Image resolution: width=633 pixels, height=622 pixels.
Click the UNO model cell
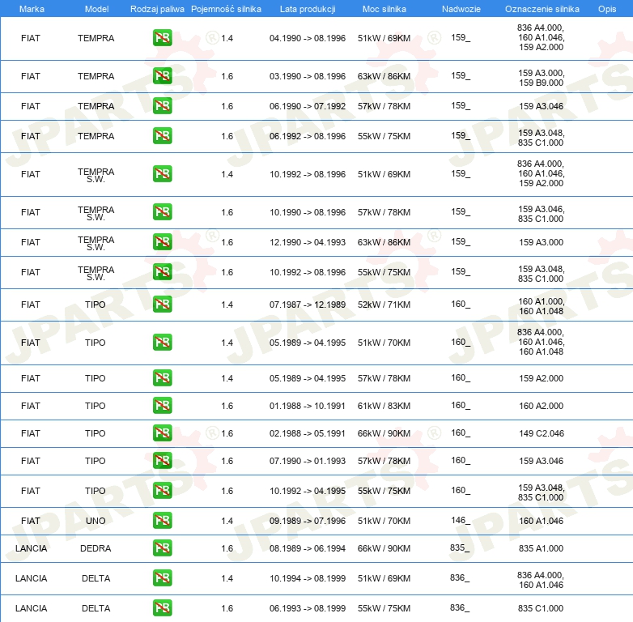coord(96,521)
